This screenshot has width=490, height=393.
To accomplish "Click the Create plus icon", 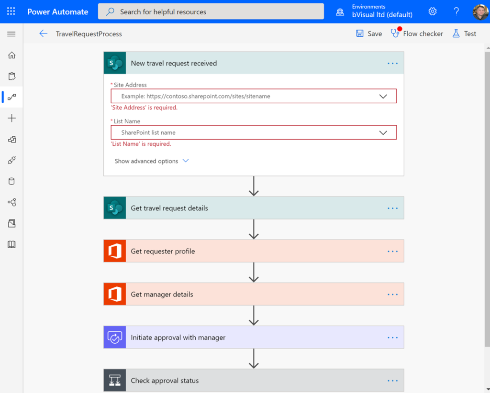I will (x=11, y=118).
